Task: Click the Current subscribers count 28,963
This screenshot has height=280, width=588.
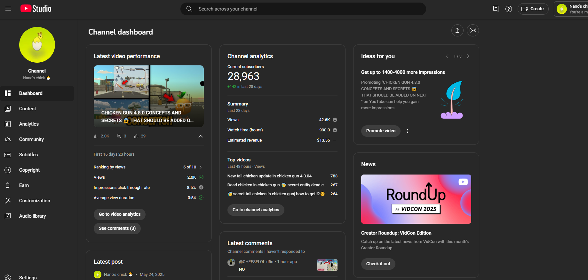Action: pos(243,76)
